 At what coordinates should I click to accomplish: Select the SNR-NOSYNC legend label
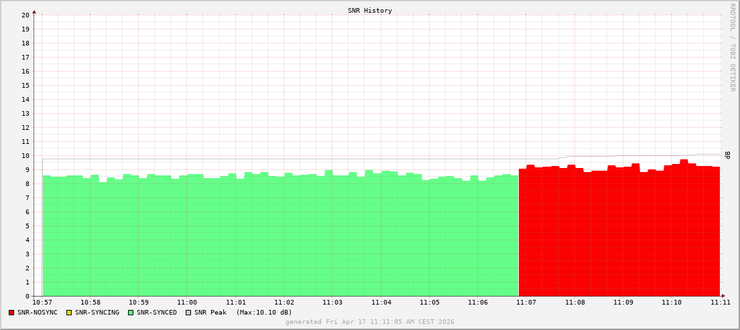pyautogui.click(x=38, y=313)
